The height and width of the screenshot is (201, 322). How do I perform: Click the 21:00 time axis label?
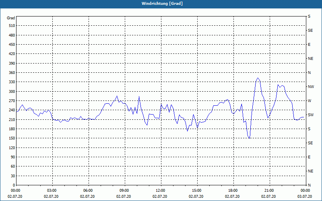point(268,191)
